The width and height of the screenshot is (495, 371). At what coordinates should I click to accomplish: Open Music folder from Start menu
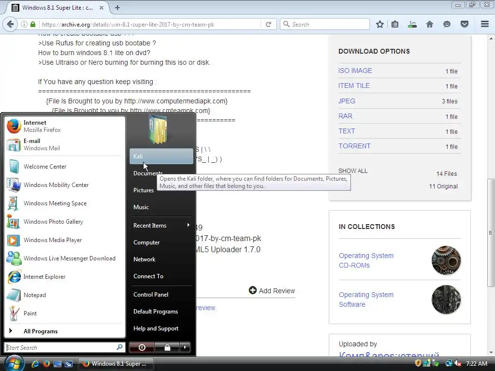click(161, 207)
